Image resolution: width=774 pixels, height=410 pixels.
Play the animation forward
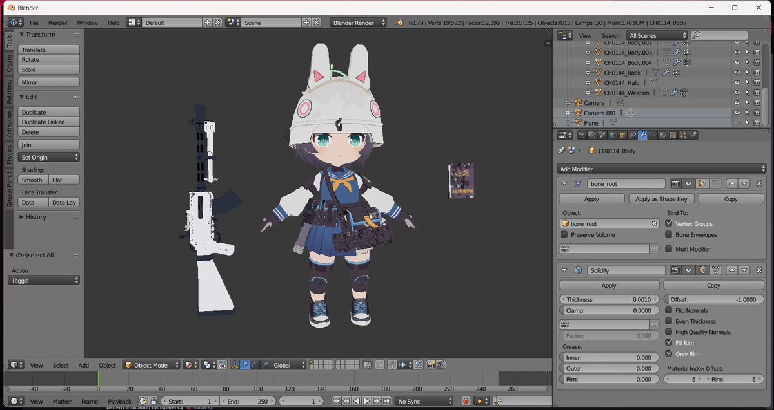pyautogui.click(x=366, y=401)
